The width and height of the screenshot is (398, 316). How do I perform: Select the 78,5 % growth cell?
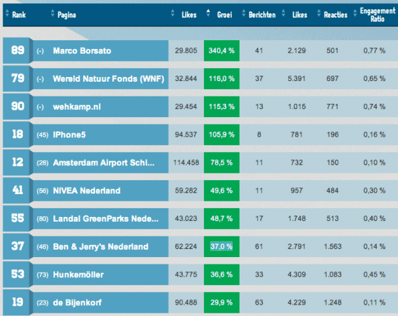pyautogui.click(x=221, y=162)
